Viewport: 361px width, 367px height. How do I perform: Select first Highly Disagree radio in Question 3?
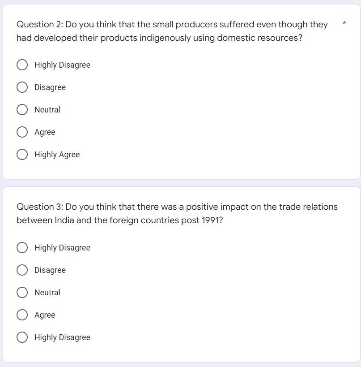[x=22, y=248]
